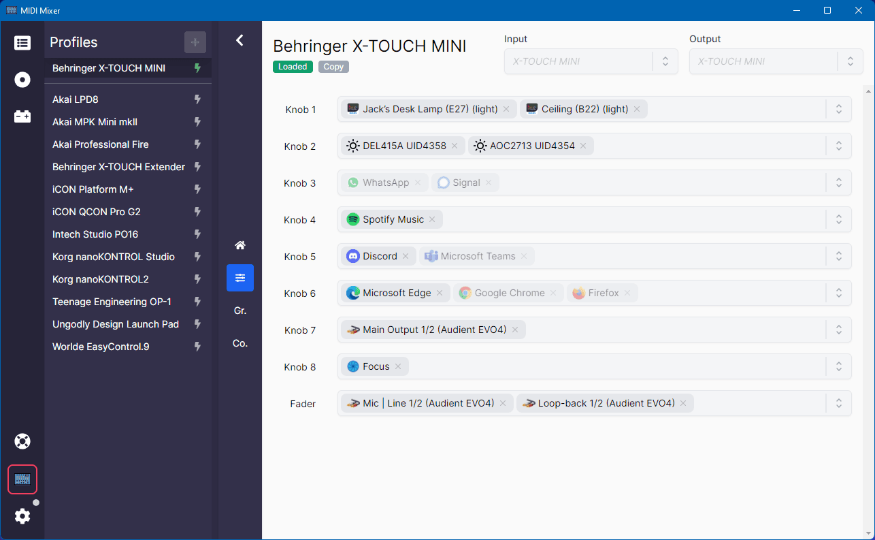The image size is (875, 540).
Task: Open the Profiles list panel icon
Action: [x=22, y=42]
